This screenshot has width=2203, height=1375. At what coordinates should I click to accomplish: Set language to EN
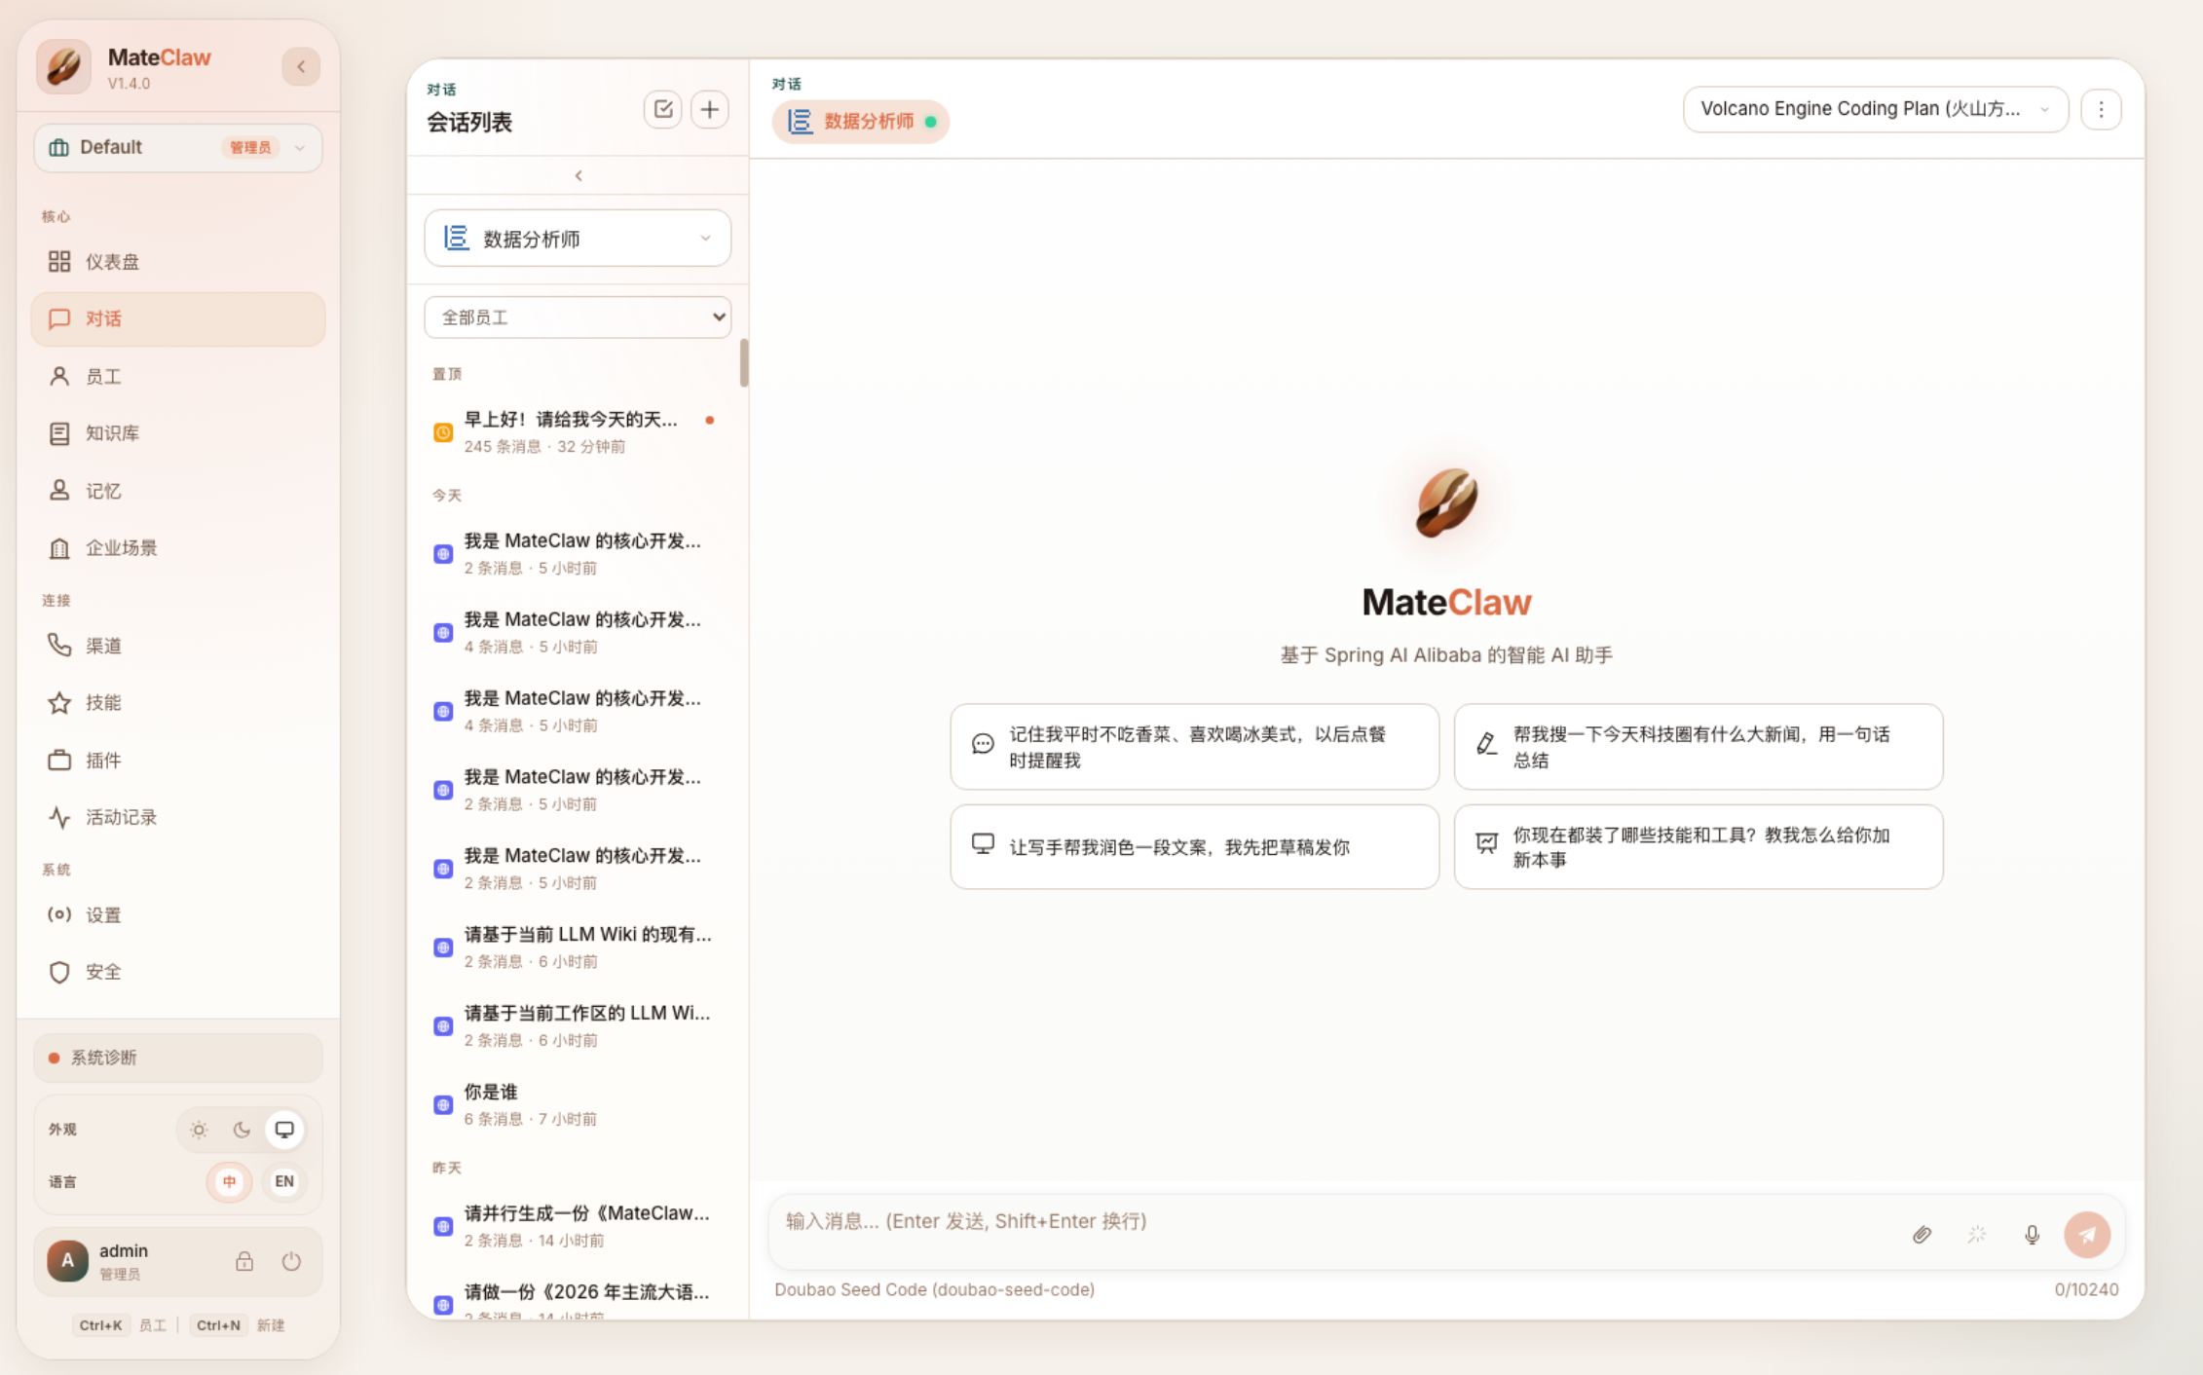pos(284,1181)
